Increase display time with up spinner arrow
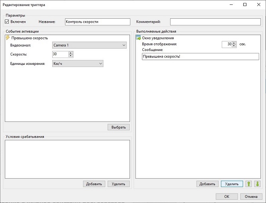The height and width of the screenshot is (203, 266). click(234, 43)
